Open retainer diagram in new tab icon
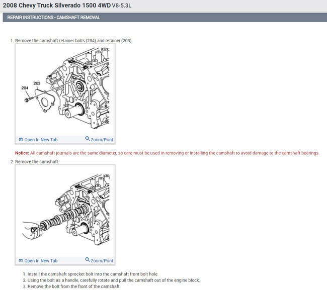The image size is (327, 292). [21, 140]
